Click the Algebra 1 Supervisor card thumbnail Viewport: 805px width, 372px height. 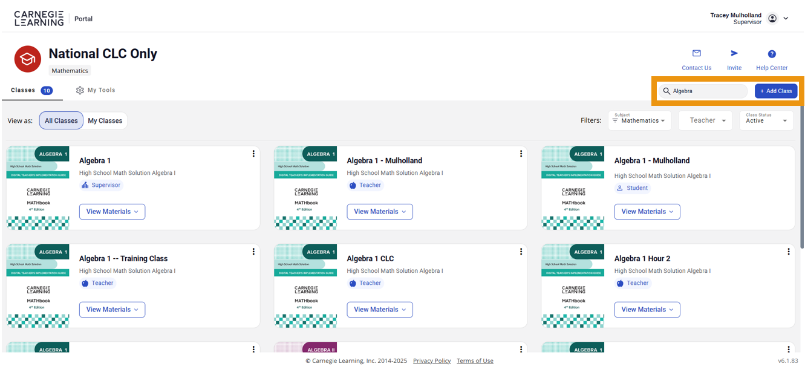point(37,188)
